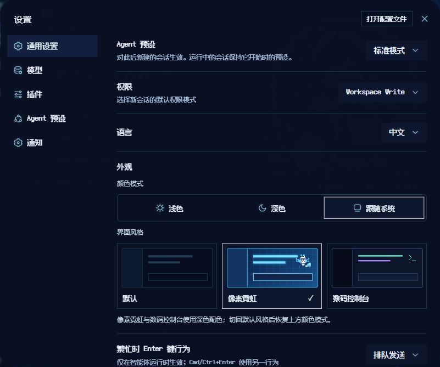Click the 繁忙时 Enter 键行为 heading
The height and width of the screenshot is (367, 440).
(153, 349)
